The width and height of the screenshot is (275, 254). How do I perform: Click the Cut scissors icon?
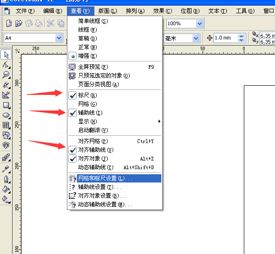pos(51,23)
